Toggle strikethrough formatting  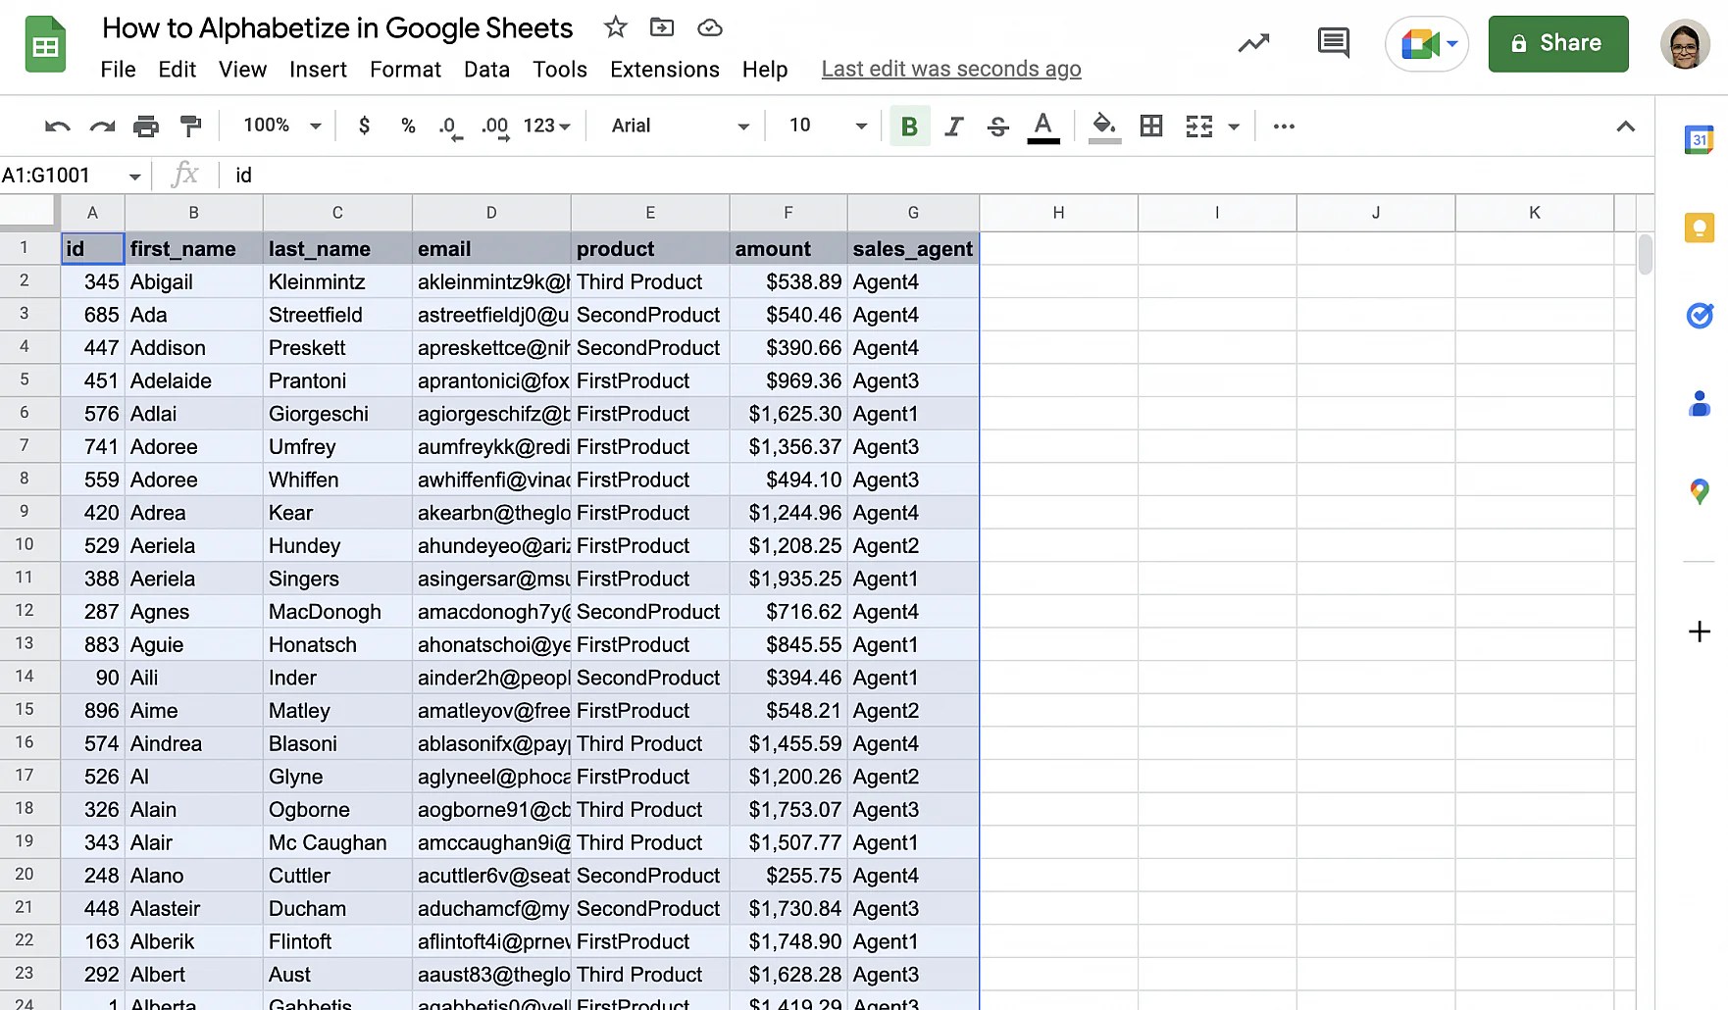tap(997, 126)
